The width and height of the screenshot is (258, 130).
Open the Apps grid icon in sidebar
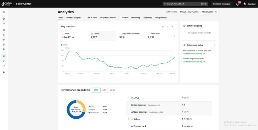point(4,49)
